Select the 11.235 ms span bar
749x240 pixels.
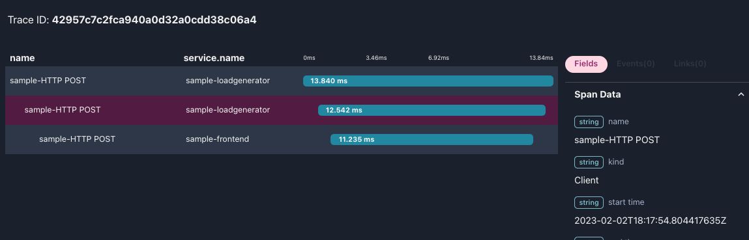[432, 140]
